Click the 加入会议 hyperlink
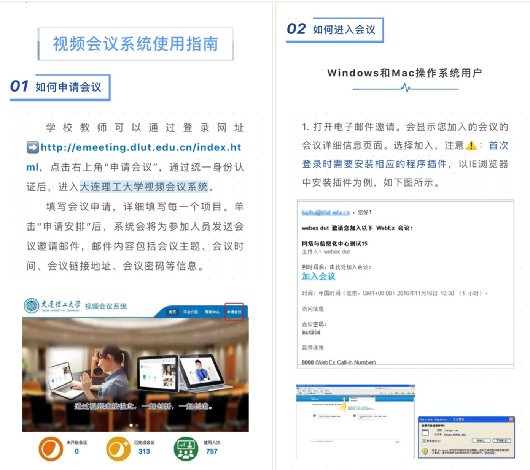 318,276
